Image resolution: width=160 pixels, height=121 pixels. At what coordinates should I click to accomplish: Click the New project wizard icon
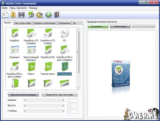tap(5, 15)
